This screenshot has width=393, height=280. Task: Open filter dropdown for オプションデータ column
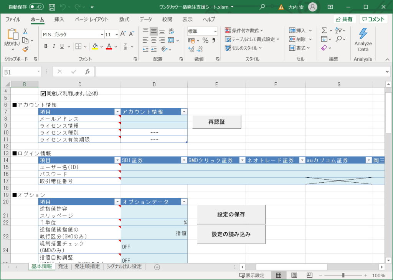pyautogui.click(x=184, y=202)
